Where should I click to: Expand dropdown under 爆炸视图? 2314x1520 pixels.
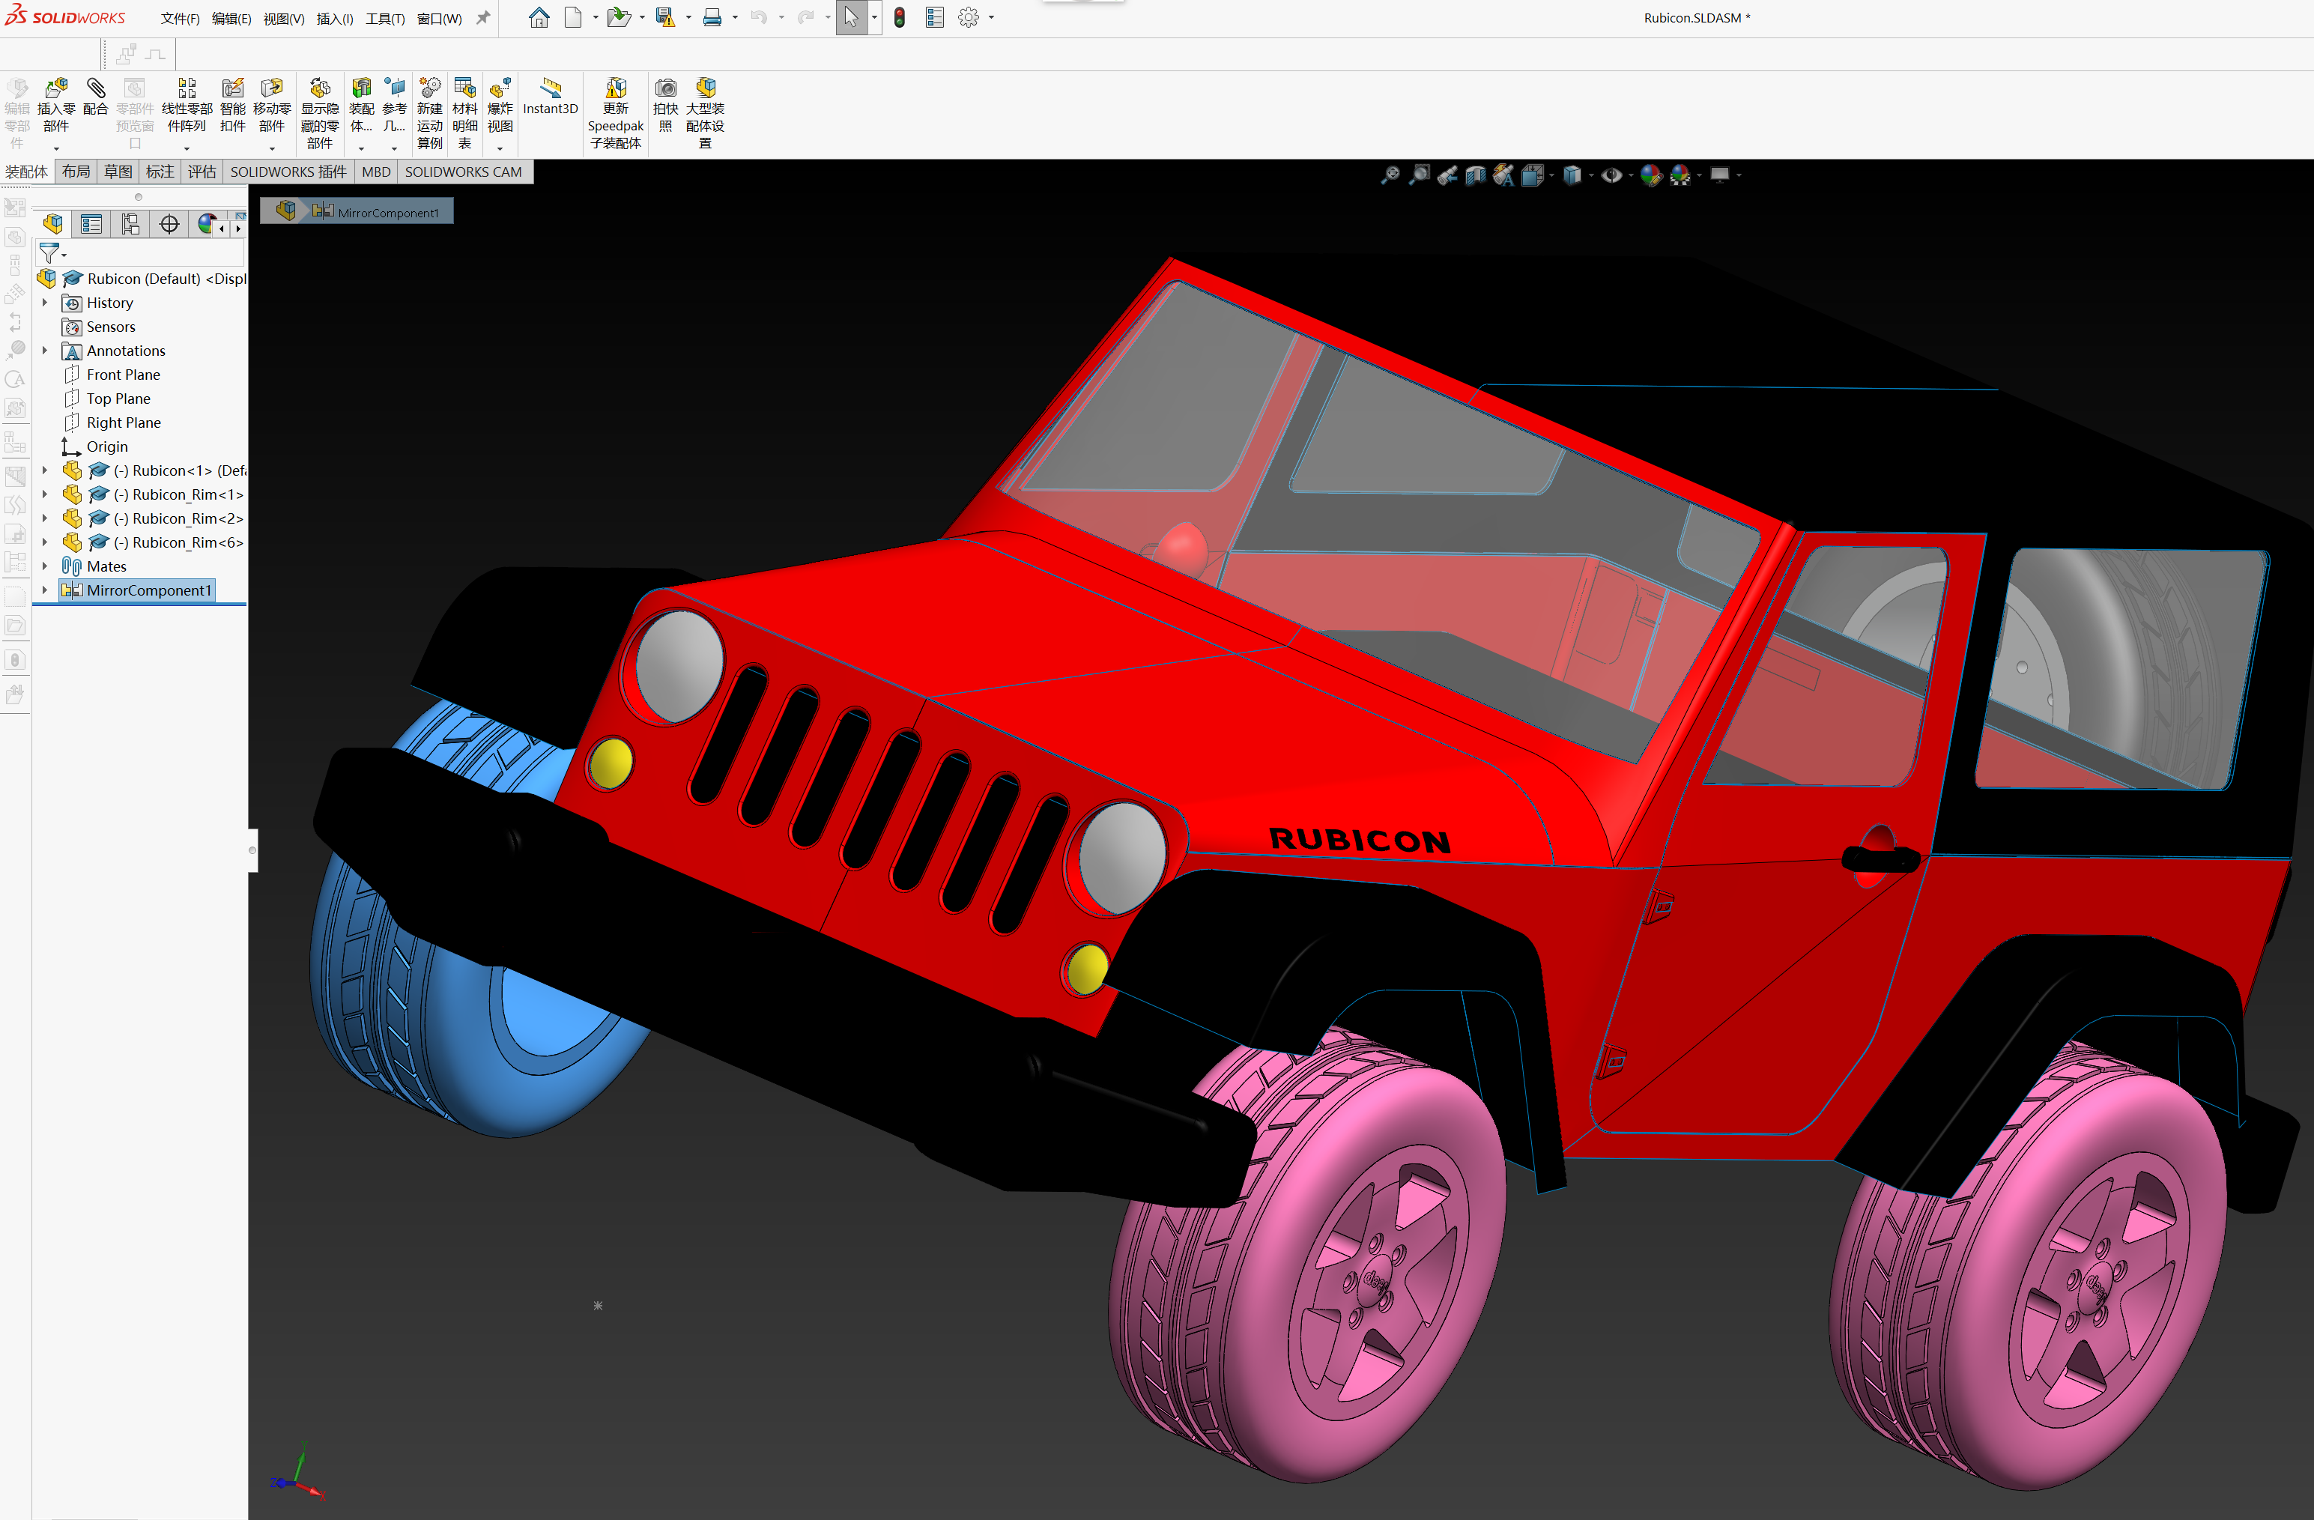point(500,149)
